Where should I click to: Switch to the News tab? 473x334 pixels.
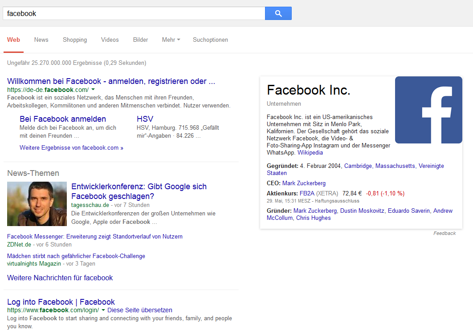point(41,40)
